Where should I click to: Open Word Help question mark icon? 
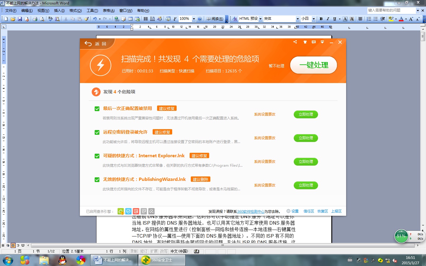pyautogui.click(x=200, y=19)
